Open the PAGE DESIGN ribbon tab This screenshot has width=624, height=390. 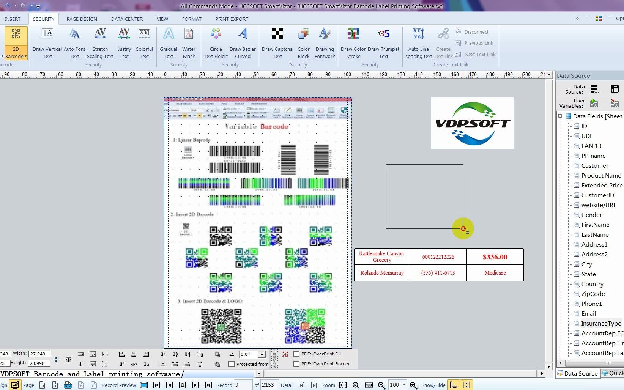tap(82, 19)
